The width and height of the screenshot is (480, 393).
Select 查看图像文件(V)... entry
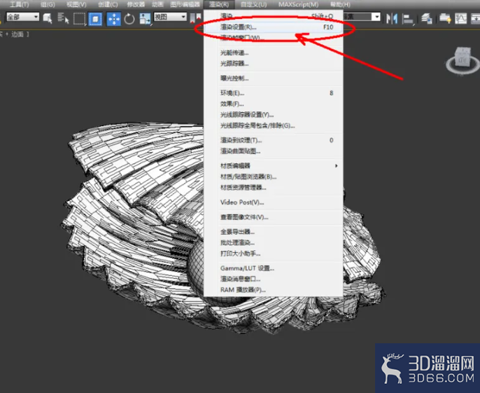pos(274,217)
